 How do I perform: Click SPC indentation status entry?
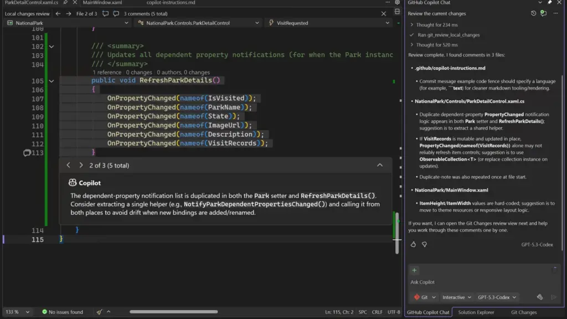coord(363,312)
